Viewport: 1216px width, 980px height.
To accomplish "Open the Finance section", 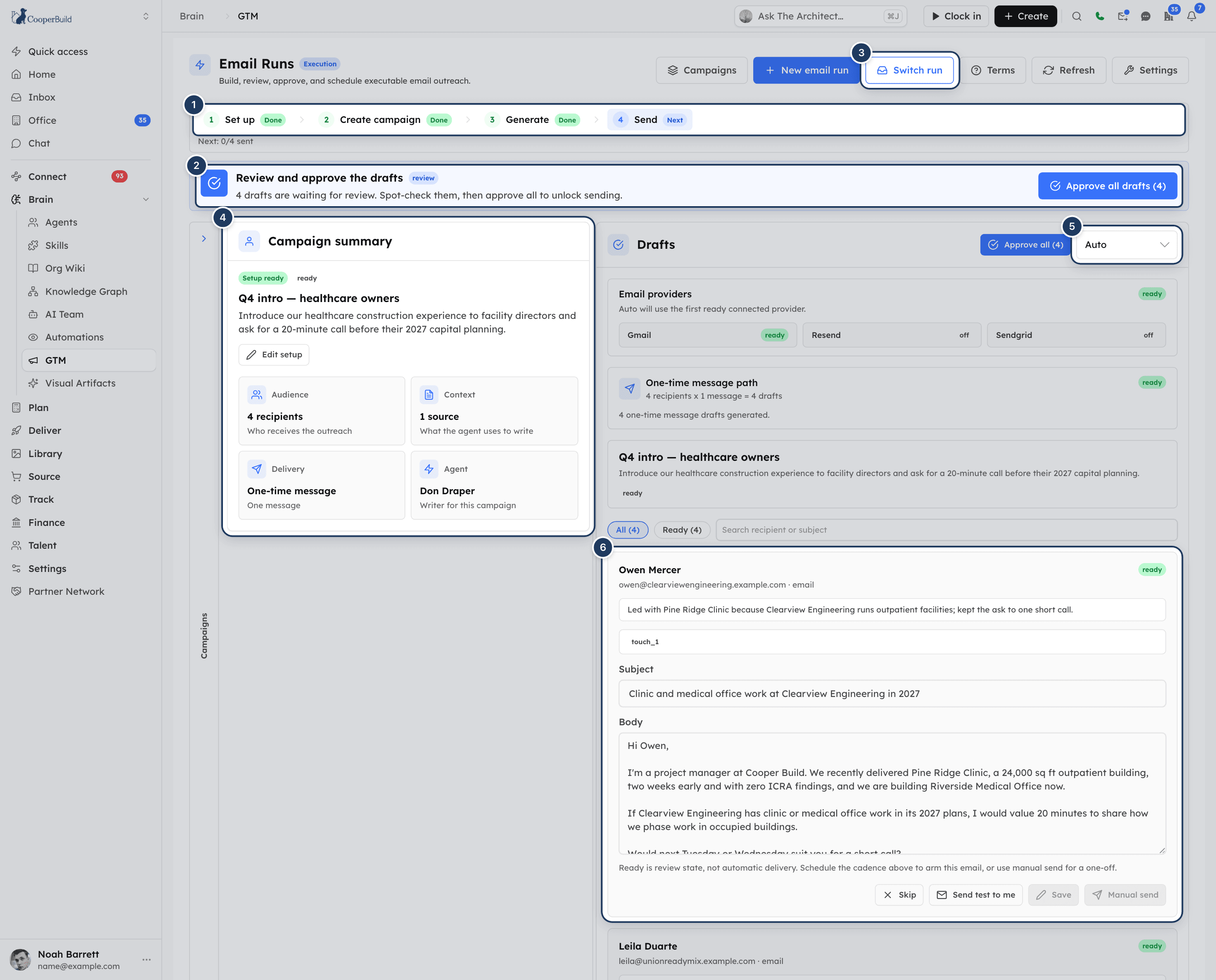I will point(46,522).
